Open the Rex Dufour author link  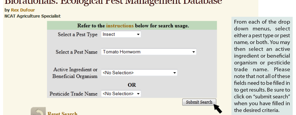[23, 10]
